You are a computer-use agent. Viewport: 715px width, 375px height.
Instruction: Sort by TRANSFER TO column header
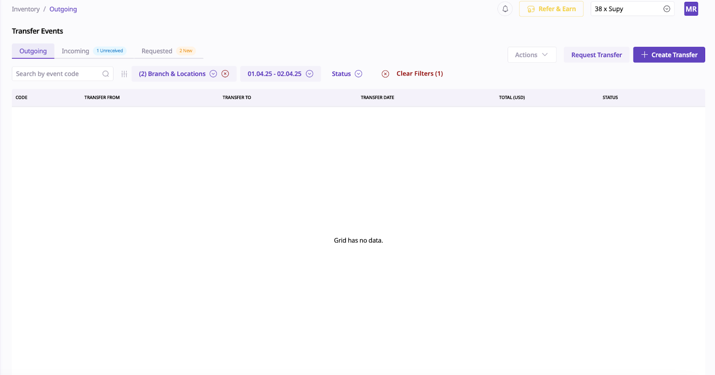point(237,97)
